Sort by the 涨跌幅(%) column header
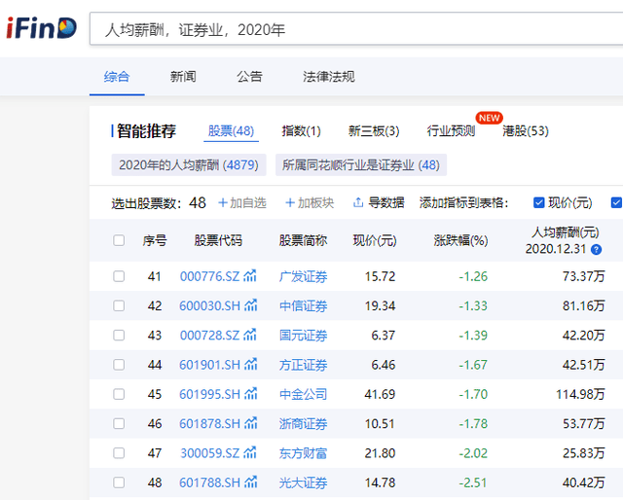The image size is (623, 500). coord(460,240)
